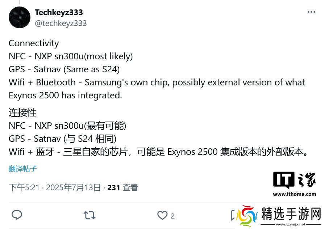Click the 精选手游网 site name text

[x=291, y=214]
